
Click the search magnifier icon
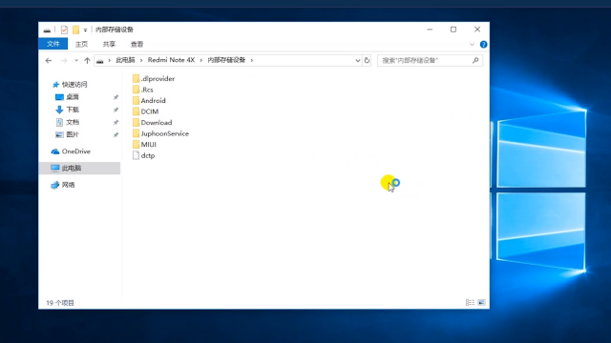click(475, 60)
